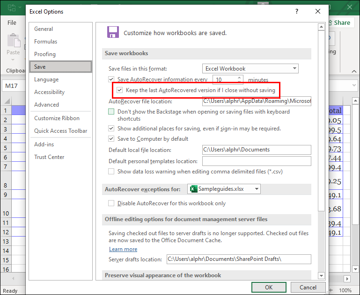Toggle Keep the last AutoRecovered version checkbox
This screenshot has width=360, height=295.
tap(119, 90)
